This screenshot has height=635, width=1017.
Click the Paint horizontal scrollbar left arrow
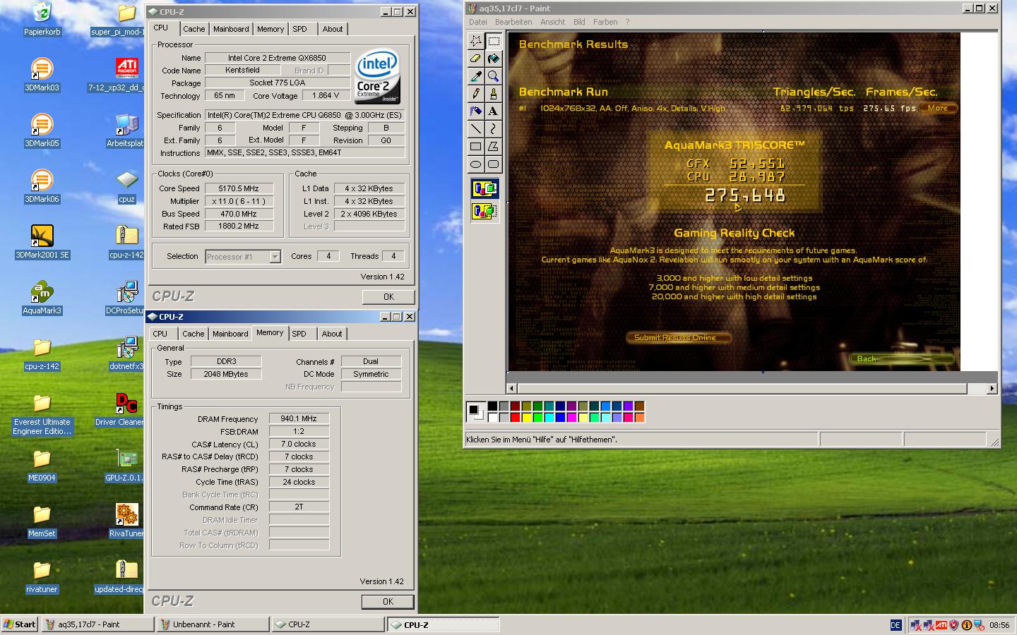click(x=512, y=389)
